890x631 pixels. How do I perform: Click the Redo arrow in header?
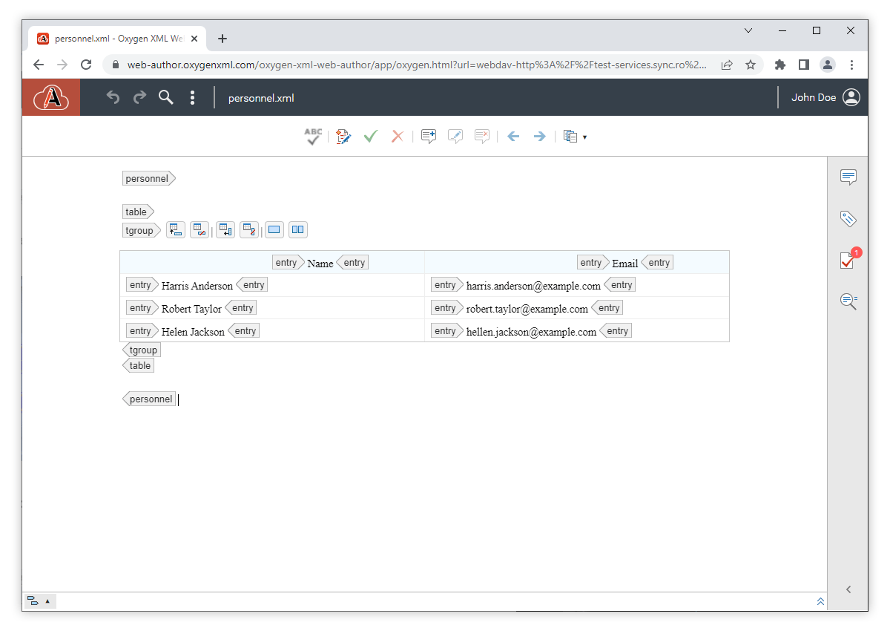[x=139, y=97]
